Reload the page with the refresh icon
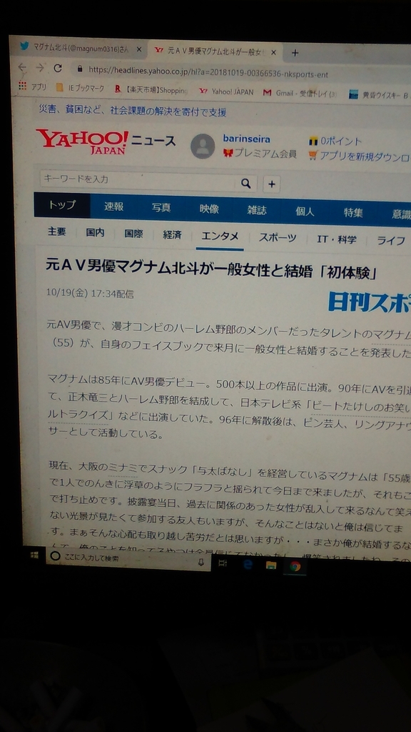411x732 pixels. pos(57,68)
